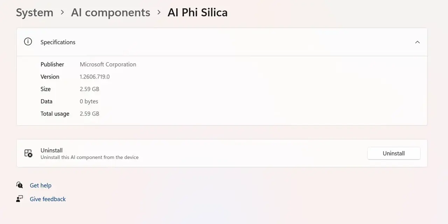The height and width of the screenshot is (224, 448).
Task: Click the Give feedback person icon
Action: 20,198
